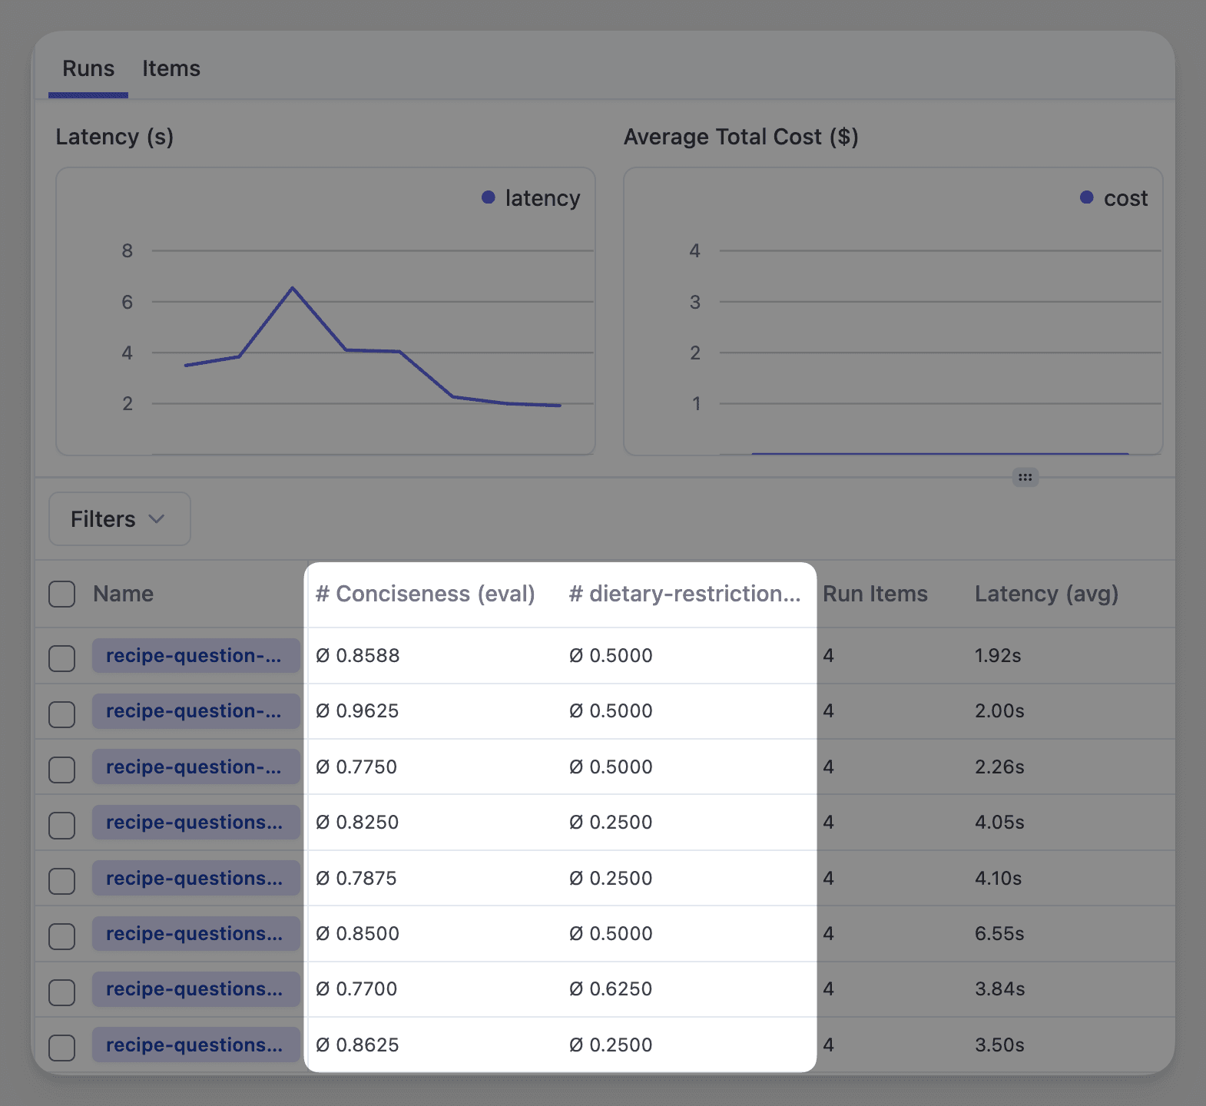Click the latency legend dot
1206x1106 pixels.
click(x=489, y=198)
